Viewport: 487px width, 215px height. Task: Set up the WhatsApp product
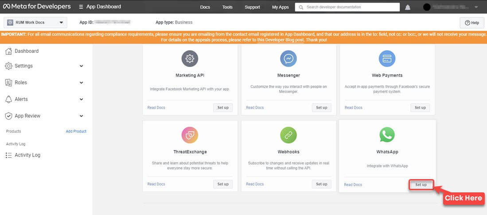[421, 184]
